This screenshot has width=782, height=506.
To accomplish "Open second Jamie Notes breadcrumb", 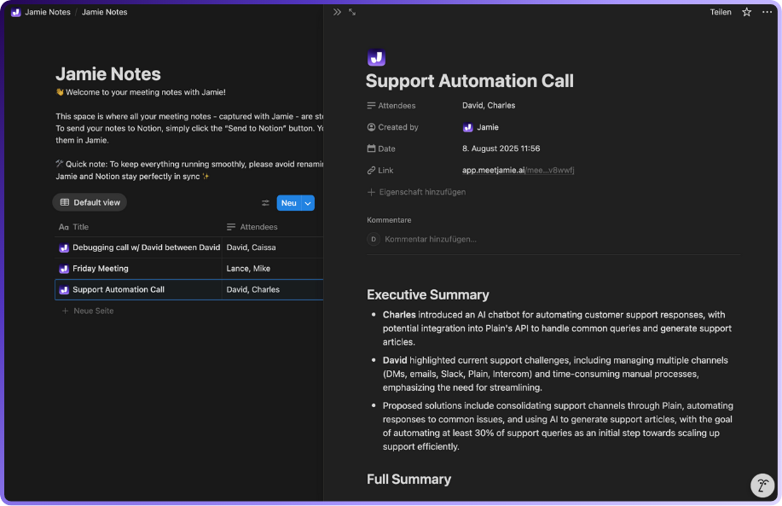I will pyautogui.click(x=105, y=12).
